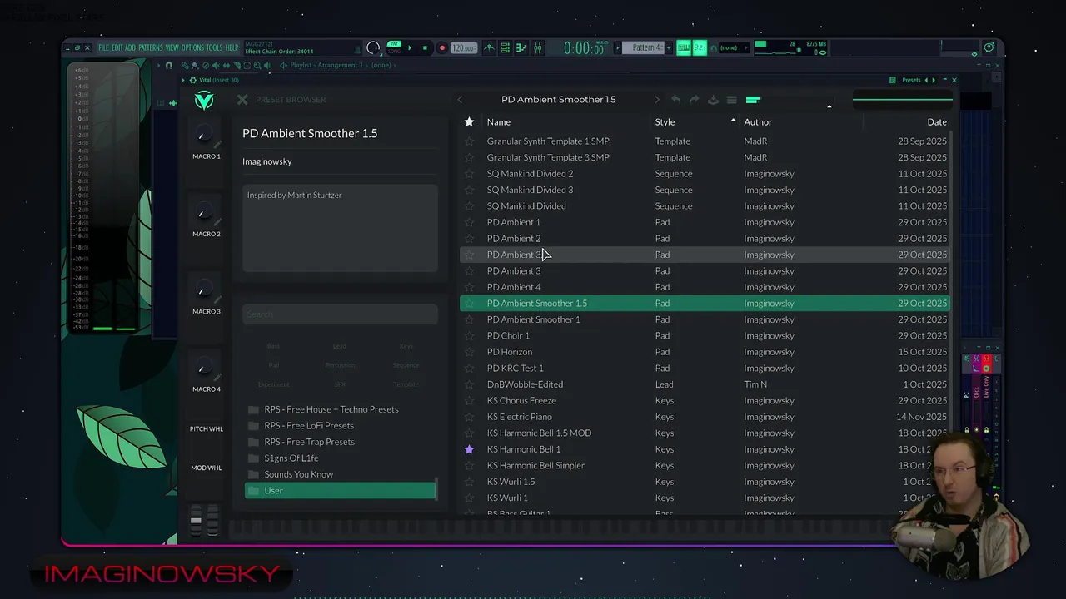Open the S1gns Of L1fe folder
1066x599 pixels.
(340, 458)
